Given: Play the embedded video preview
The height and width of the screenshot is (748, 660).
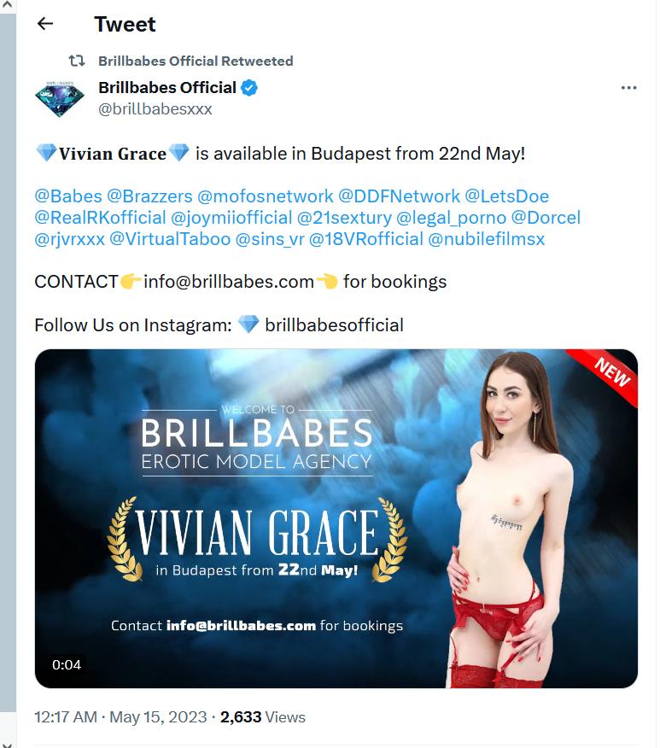Looking at the screenshot, I should click(x=336, y=518).
